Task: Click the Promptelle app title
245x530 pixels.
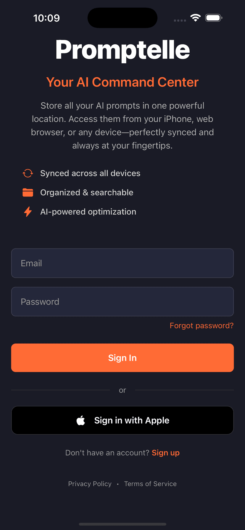Action: coord(122,50)
